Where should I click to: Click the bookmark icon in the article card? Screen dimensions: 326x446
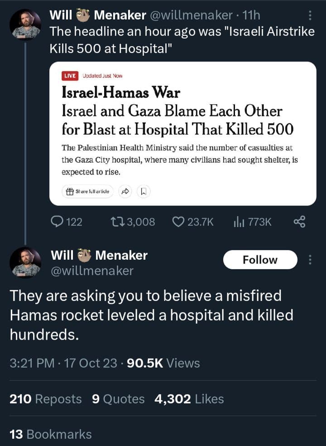[x=143, y=192]
